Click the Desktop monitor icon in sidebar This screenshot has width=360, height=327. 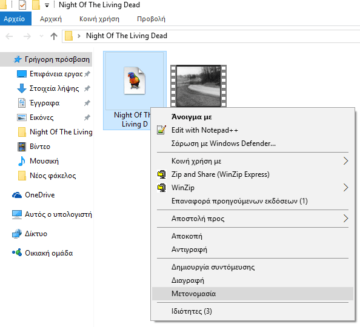pos(22,74)
